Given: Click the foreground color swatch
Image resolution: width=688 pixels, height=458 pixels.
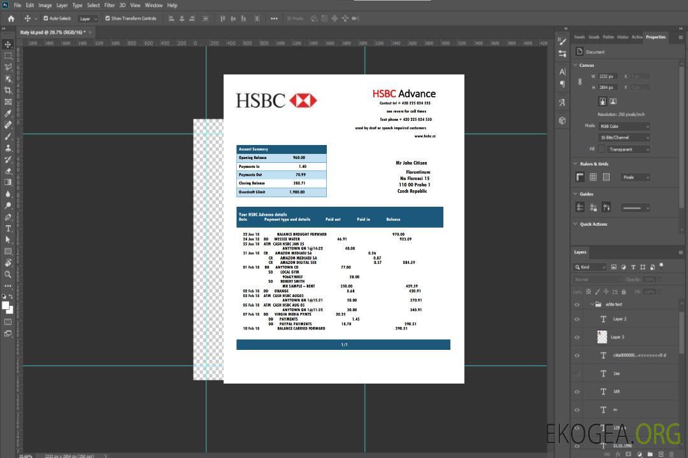Looking at the screenshot, I should click(6, 306).
